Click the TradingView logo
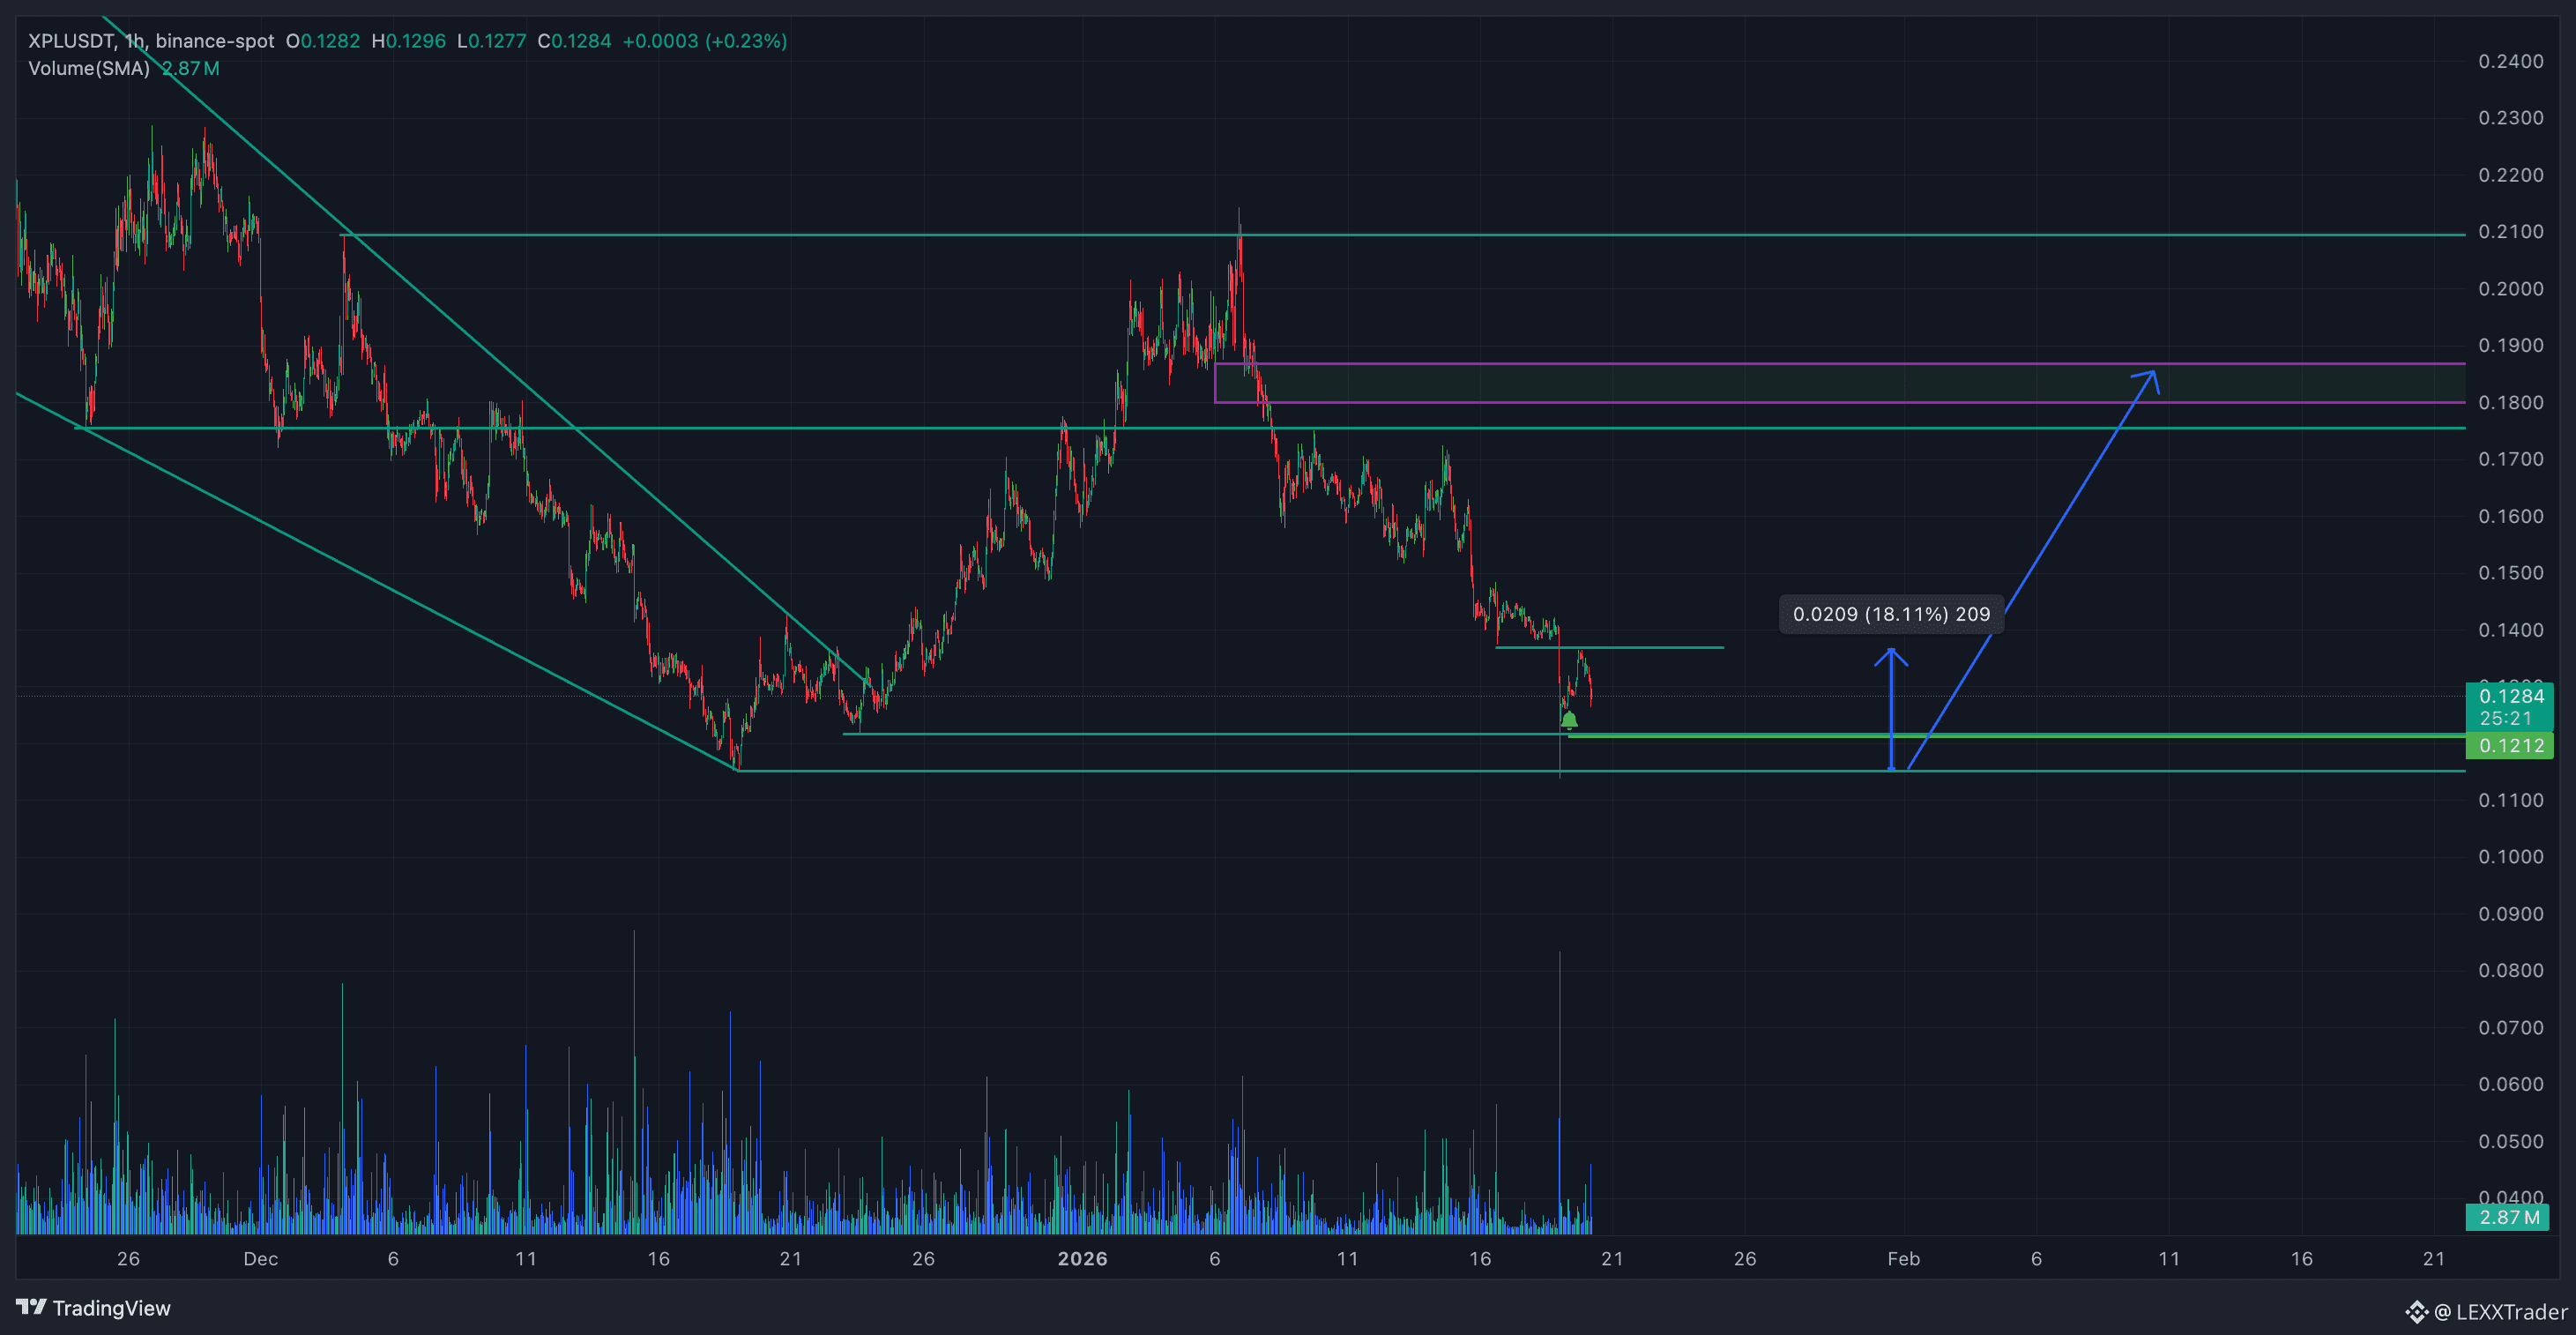 click(93, 1308)
